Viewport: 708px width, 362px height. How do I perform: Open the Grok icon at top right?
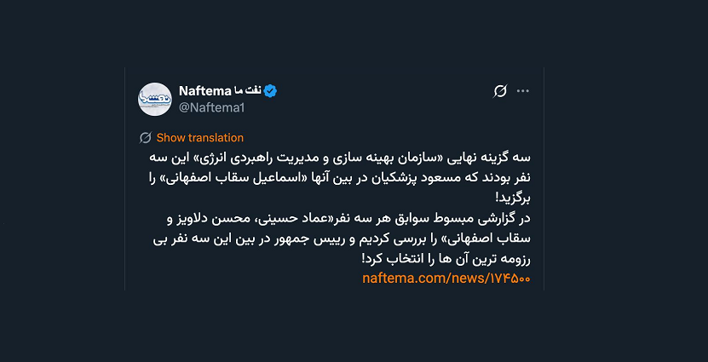click(500, 91)
